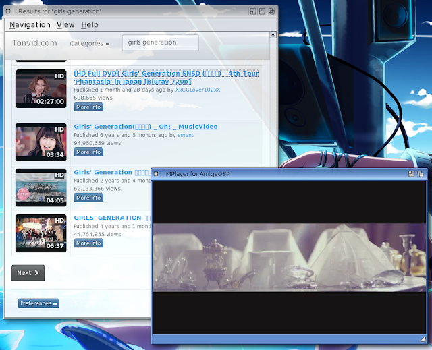Click the close gadget of the Results window
The height and width of the screenshot is (350, 432).
tap(8, 11)
